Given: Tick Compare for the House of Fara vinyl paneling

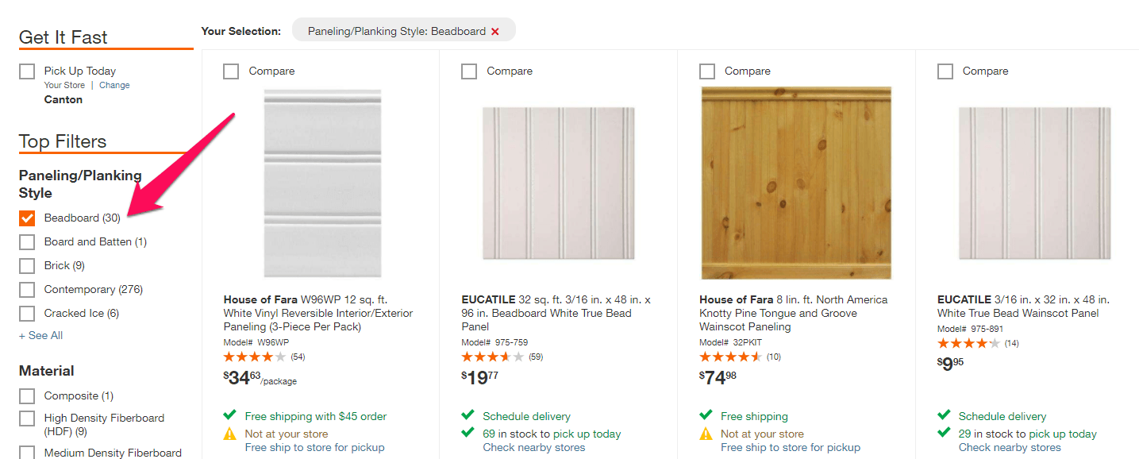Looking at the screenshot, I should click(x=231, y=71).
